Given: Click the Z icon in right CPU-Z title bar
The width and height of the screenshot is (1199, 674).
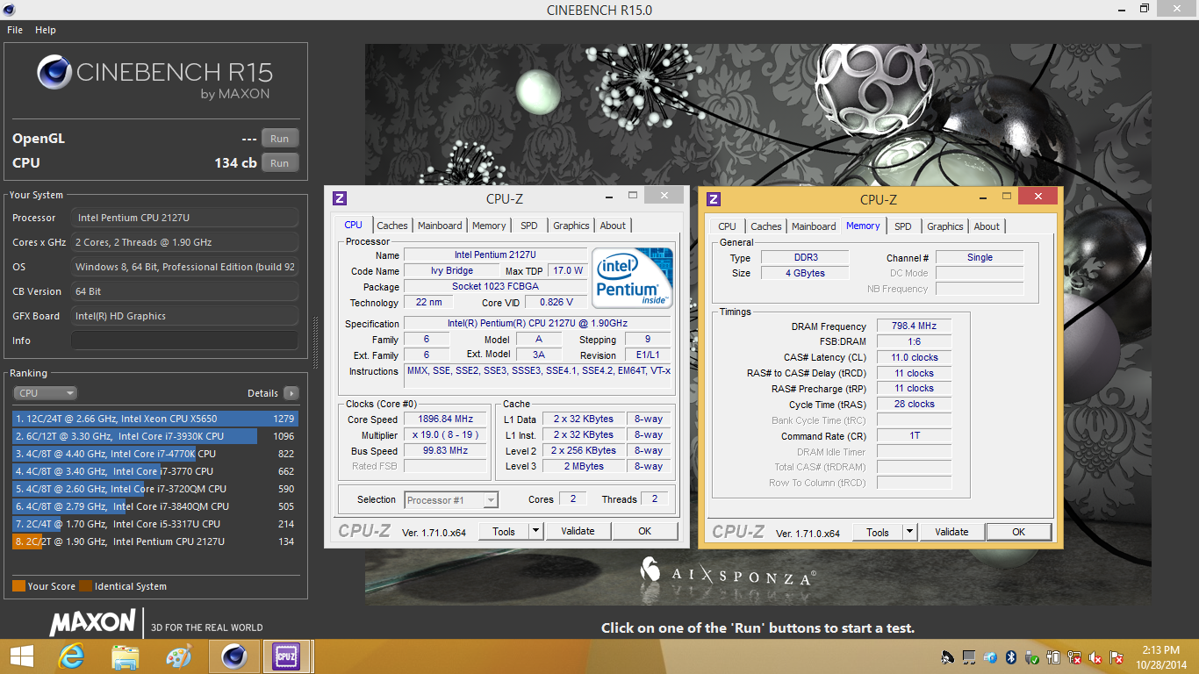Looking at the screenshot, I should click(x=714, y=199).
